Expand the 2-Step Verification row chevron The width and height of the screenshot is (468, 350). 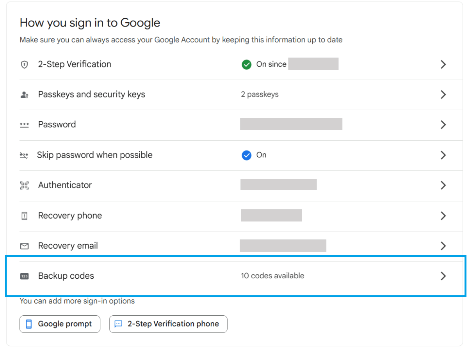click(x=443, y=64)
